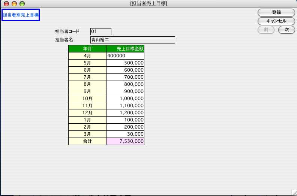Minimize window with yellow button
Viewport: 297px width, 196px height.
pyautogui.click(x=14, y=4)
